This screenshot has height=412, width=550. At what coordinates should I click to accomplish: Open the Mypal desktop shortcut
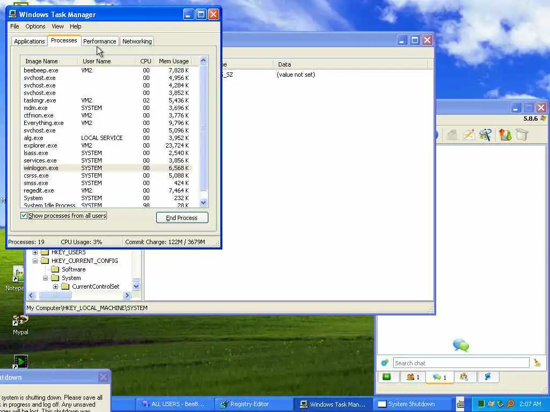click(20, 325)
